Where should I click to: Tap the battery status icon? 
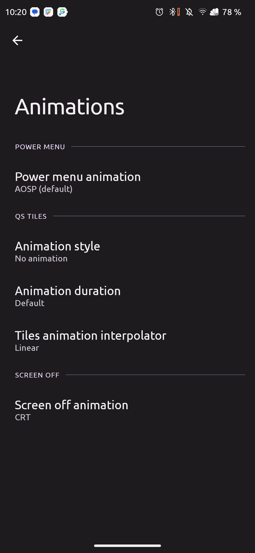point(215,12)
